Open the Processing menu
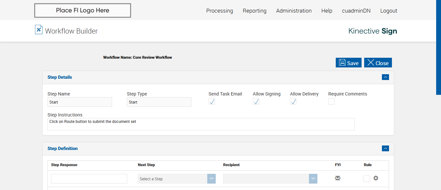441x190 pixels. (220, 11)
